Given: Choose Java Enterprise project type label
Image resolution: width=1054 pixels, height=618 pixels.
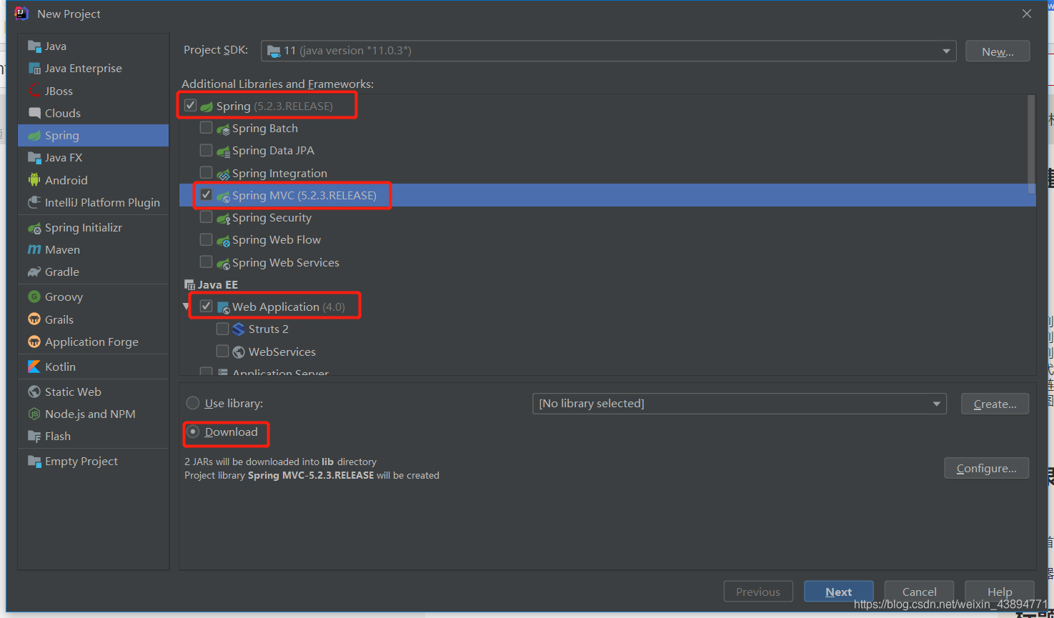Looking at the screenshot, I should [84, 69].
